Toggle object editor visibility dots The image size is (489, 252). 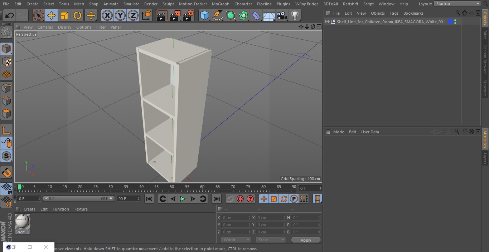(x=455, y=22)
